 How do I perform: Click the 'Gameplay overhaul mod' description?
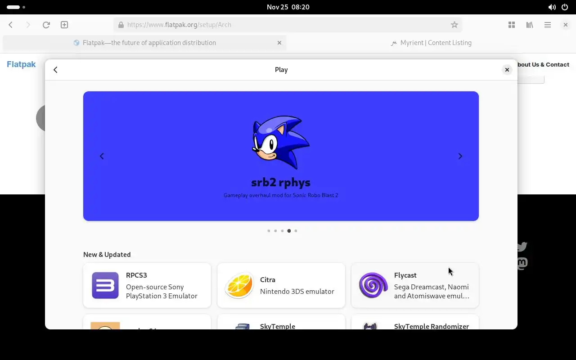pos(281,195)
